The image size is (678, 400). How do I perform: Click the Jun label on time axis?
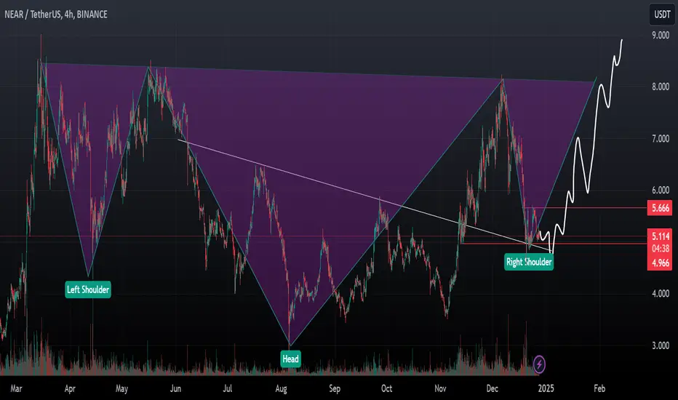pos(175,388)
